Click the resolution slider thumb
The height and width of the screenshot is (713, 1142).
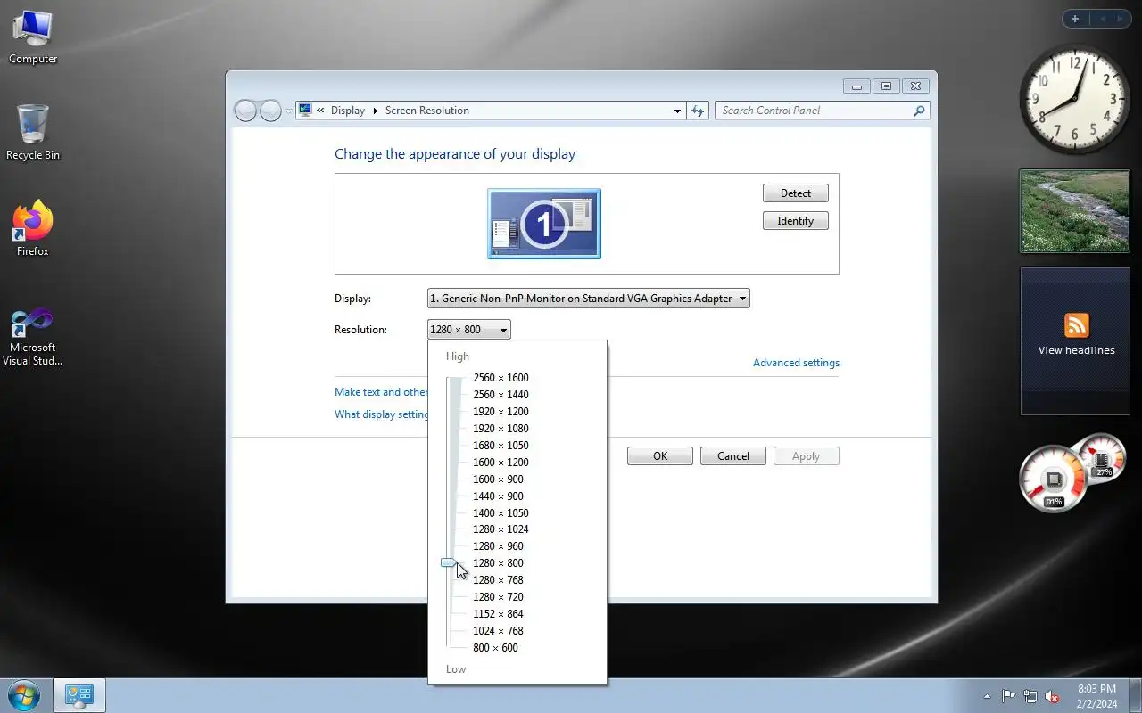pyautogui.click(x=449, y=563)
